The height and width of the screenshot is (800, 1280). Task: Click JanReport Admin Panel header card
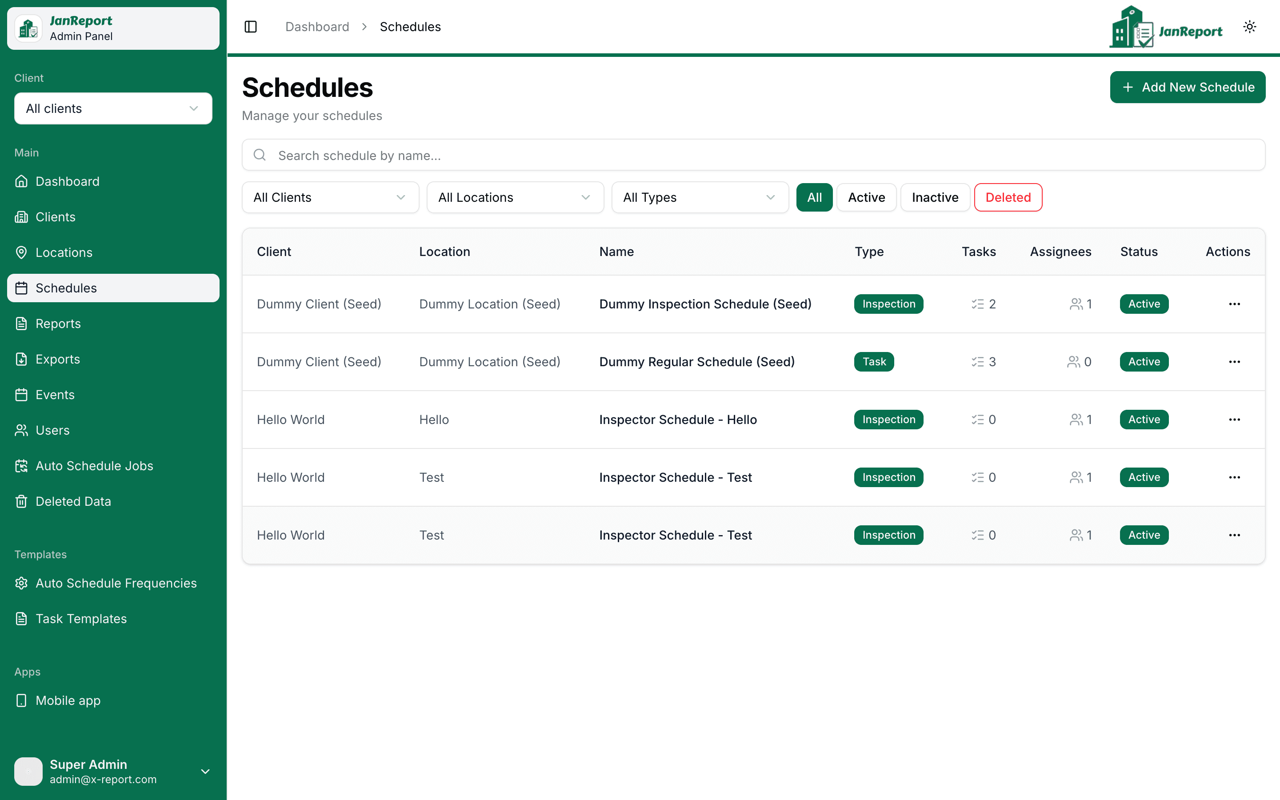pyautogui.click(x=113, y=28)
